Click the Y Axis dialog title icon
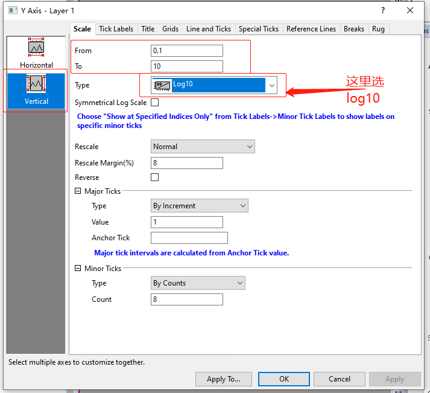This screenshot has width=430, height=393. coord(13,10)
